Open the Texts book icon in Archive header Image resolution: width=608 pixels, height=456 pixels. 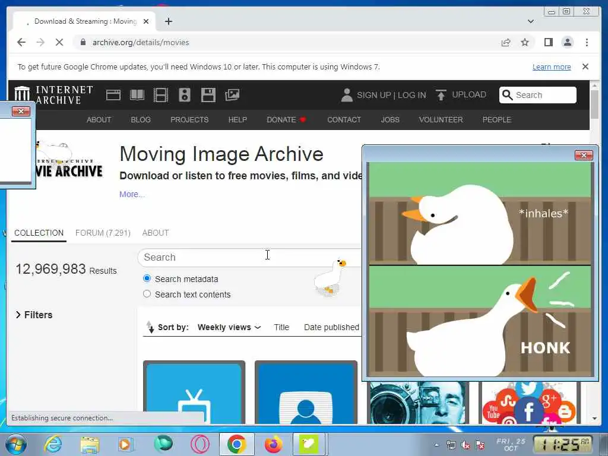[137, 95]
